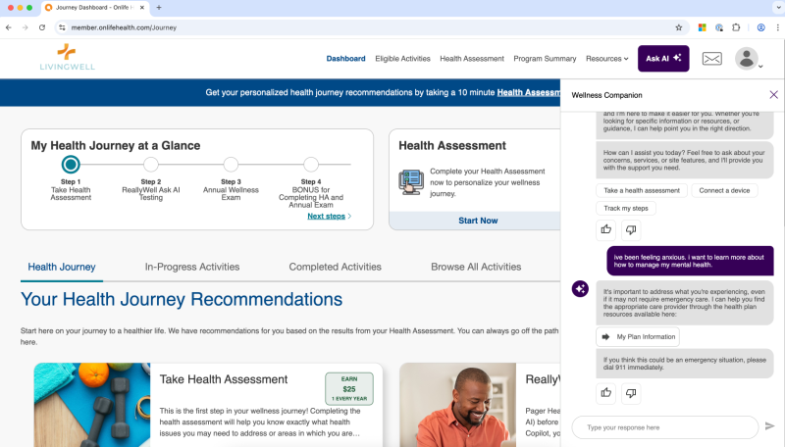Expand the Resources dropdown menu

click(606, 59)
